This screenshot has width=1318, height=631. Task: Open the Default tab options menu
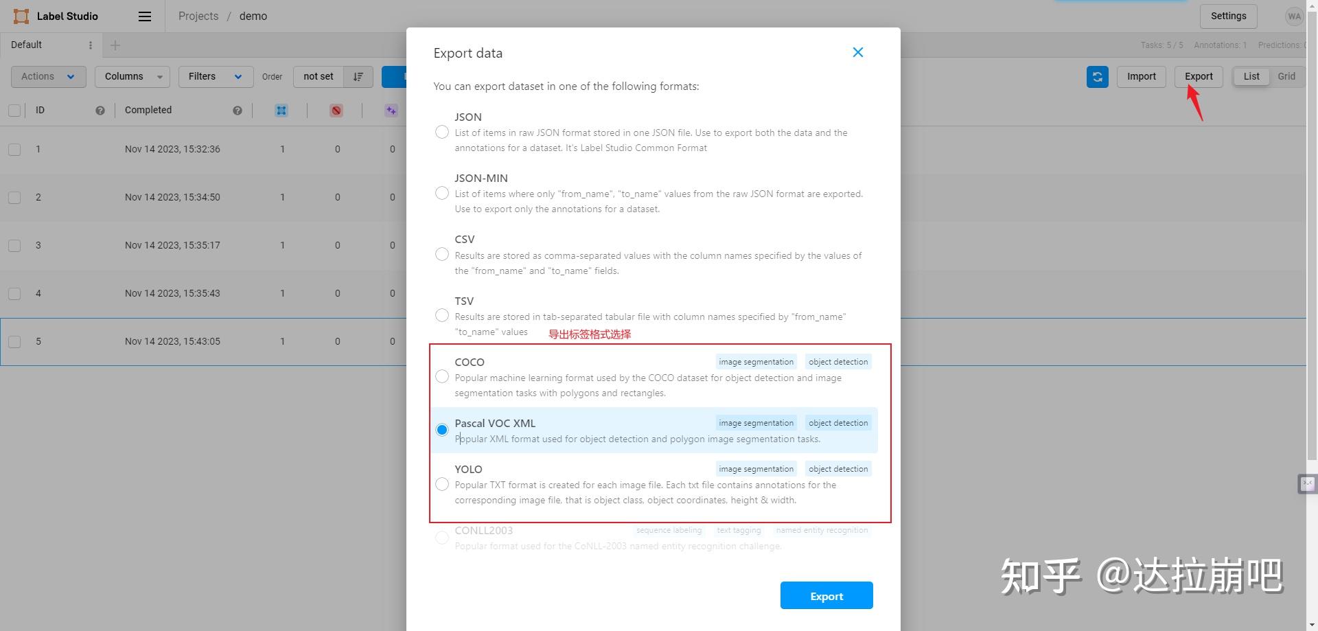tap(91, 45)
